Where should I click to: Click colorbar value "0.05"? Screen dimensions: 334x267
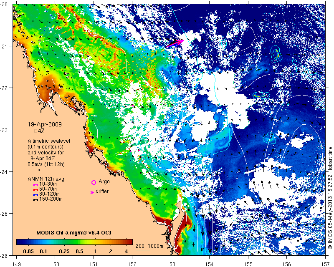28,251
